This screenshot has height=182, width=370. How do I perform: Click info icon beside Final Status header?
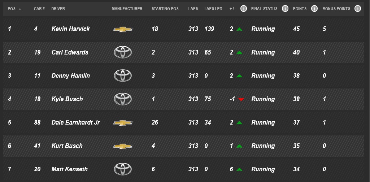pyautogui.click(x=285, y=9)
